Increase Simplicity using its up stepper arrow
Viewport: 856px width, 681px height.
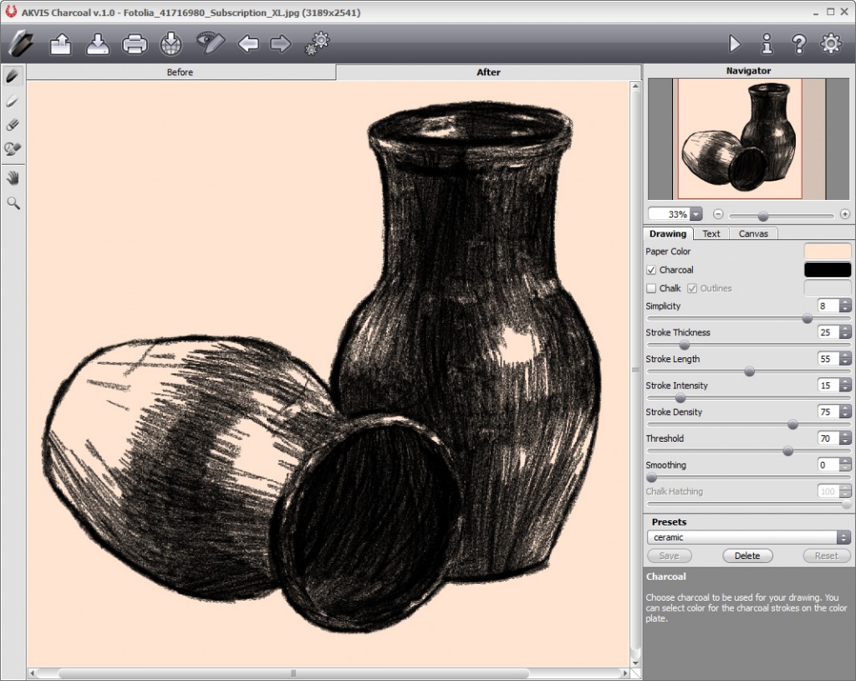[x=844, y=302]
